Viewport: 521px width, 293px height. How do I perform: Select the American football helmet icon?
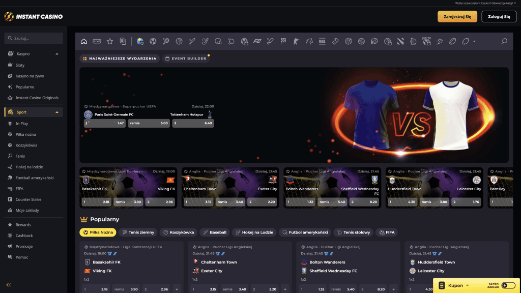218,41
